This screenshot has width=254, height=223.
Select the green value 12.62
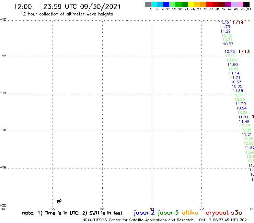click(x=233, y=69)
